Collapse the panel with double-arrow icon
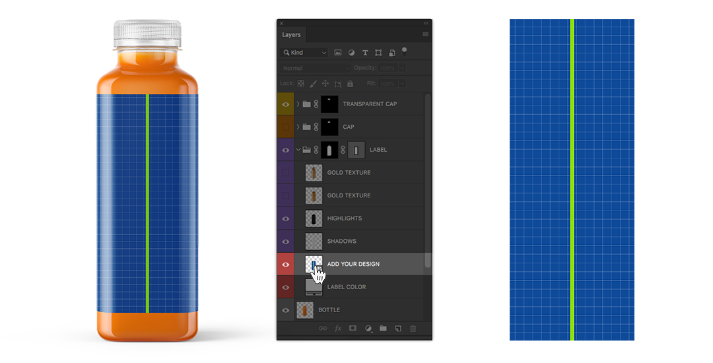The image size is (713, 363). [426, 23]
